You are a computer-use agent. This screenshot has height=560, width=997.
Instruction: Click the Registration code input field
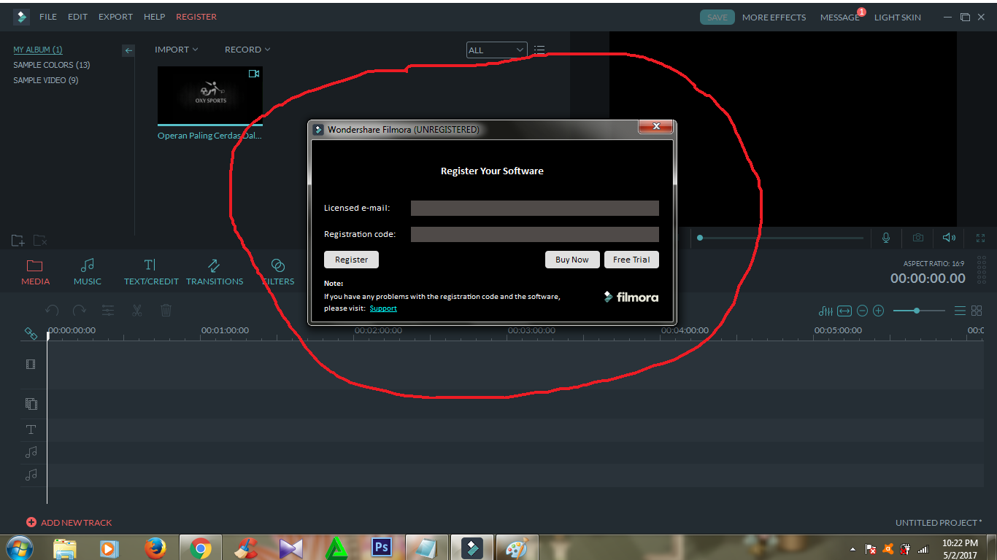click(535, 234)
